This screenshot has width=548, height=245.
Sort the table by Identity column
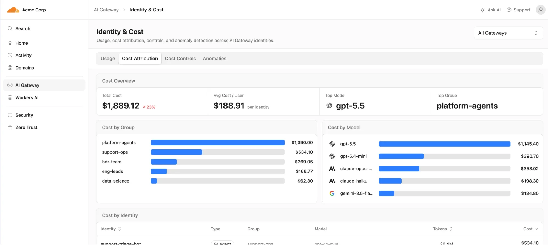click(x=111, y=229)
